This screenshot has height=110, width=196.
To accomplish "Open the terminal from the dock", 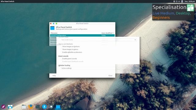I will click(x=37, y=107).
